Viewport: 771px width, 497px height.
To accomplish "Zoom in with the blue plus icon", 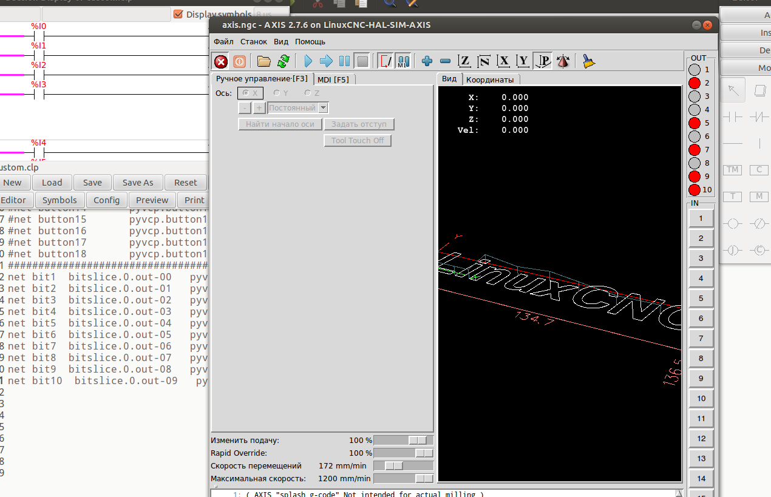I will (x=427, y=61).
